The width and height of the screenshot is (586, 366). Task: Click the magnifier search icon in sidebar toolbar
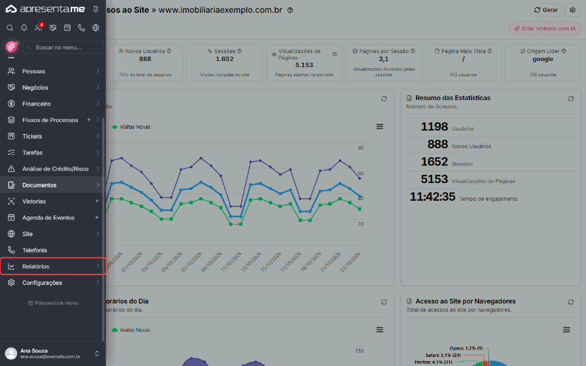coord(10,27)
